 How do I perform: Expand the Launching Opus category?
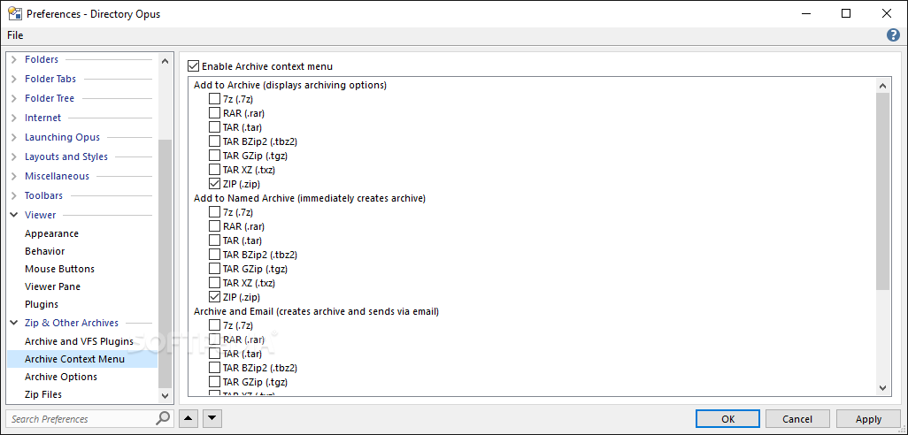(14, 137)
